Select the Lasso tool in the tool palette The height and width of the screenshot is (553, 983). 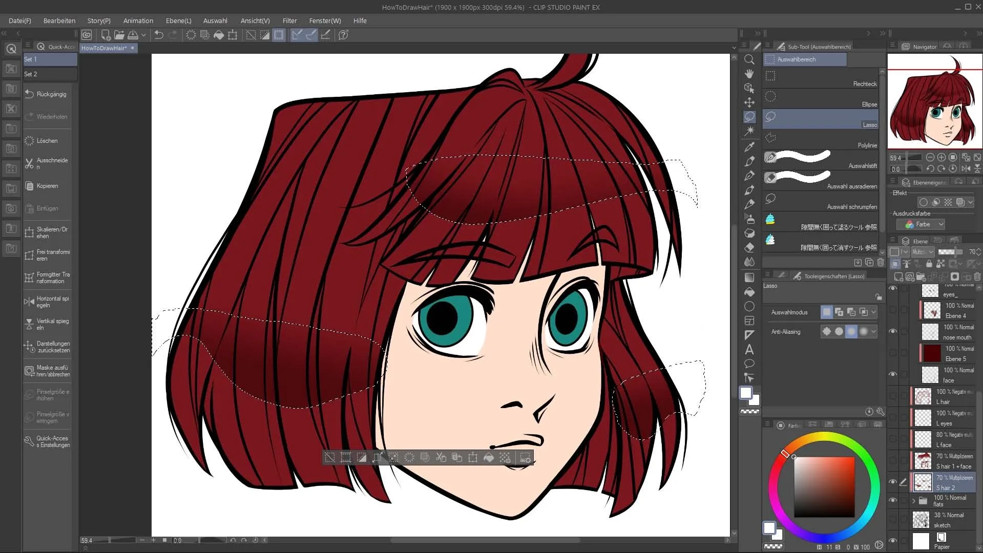point(749,117)
